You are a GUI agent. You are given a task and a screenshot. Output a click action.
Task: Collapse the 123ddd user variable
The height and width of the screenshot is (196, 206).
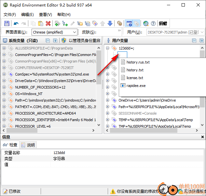tap(107, 48)
